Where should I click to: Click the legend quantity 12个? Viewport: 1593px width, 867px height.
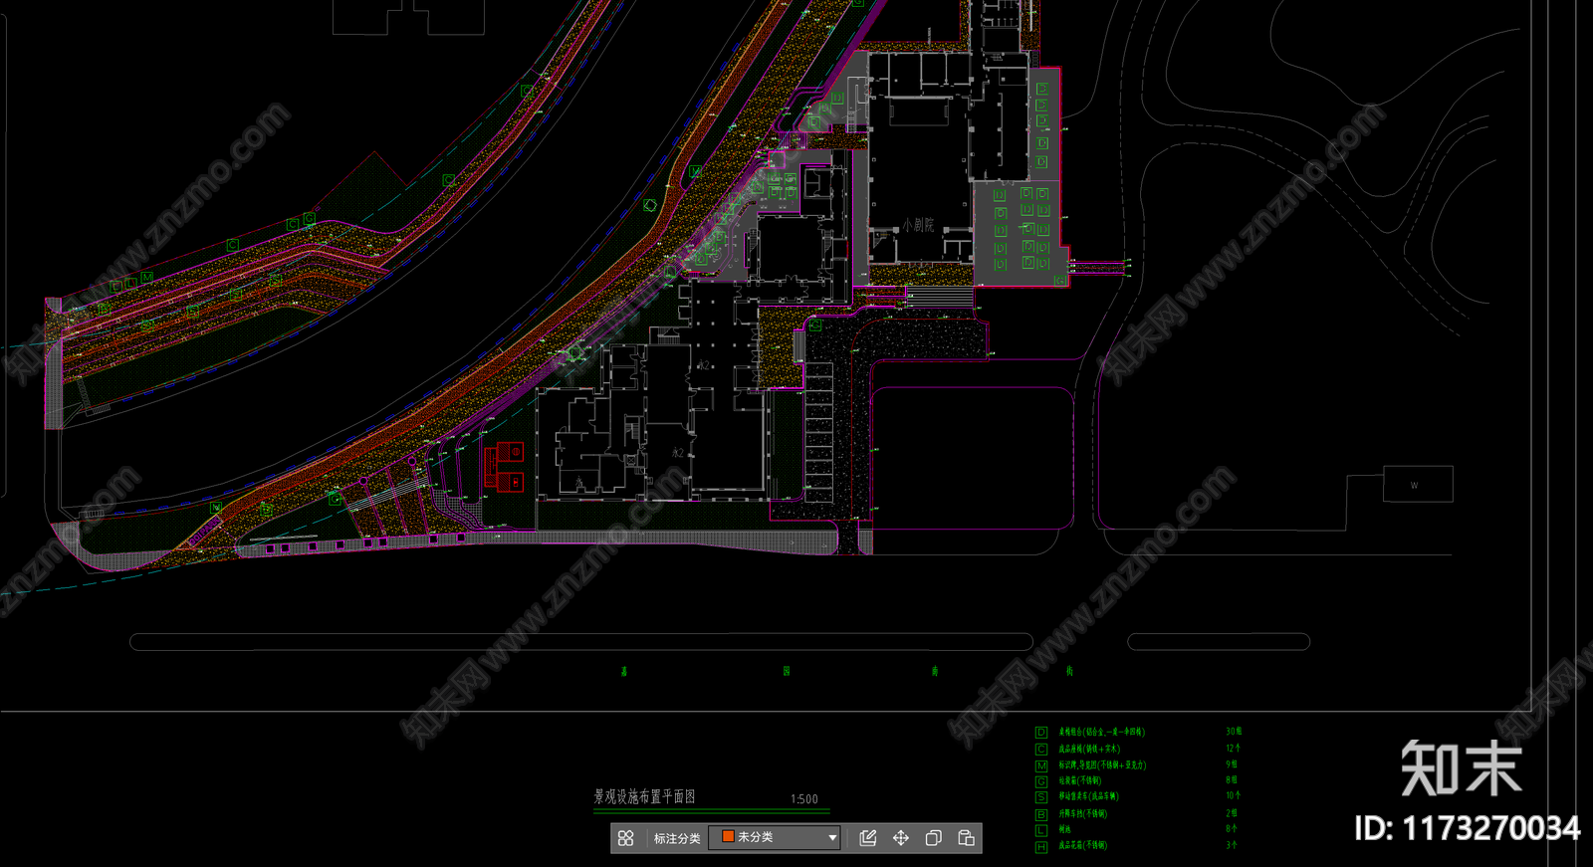click(1234, 749)
